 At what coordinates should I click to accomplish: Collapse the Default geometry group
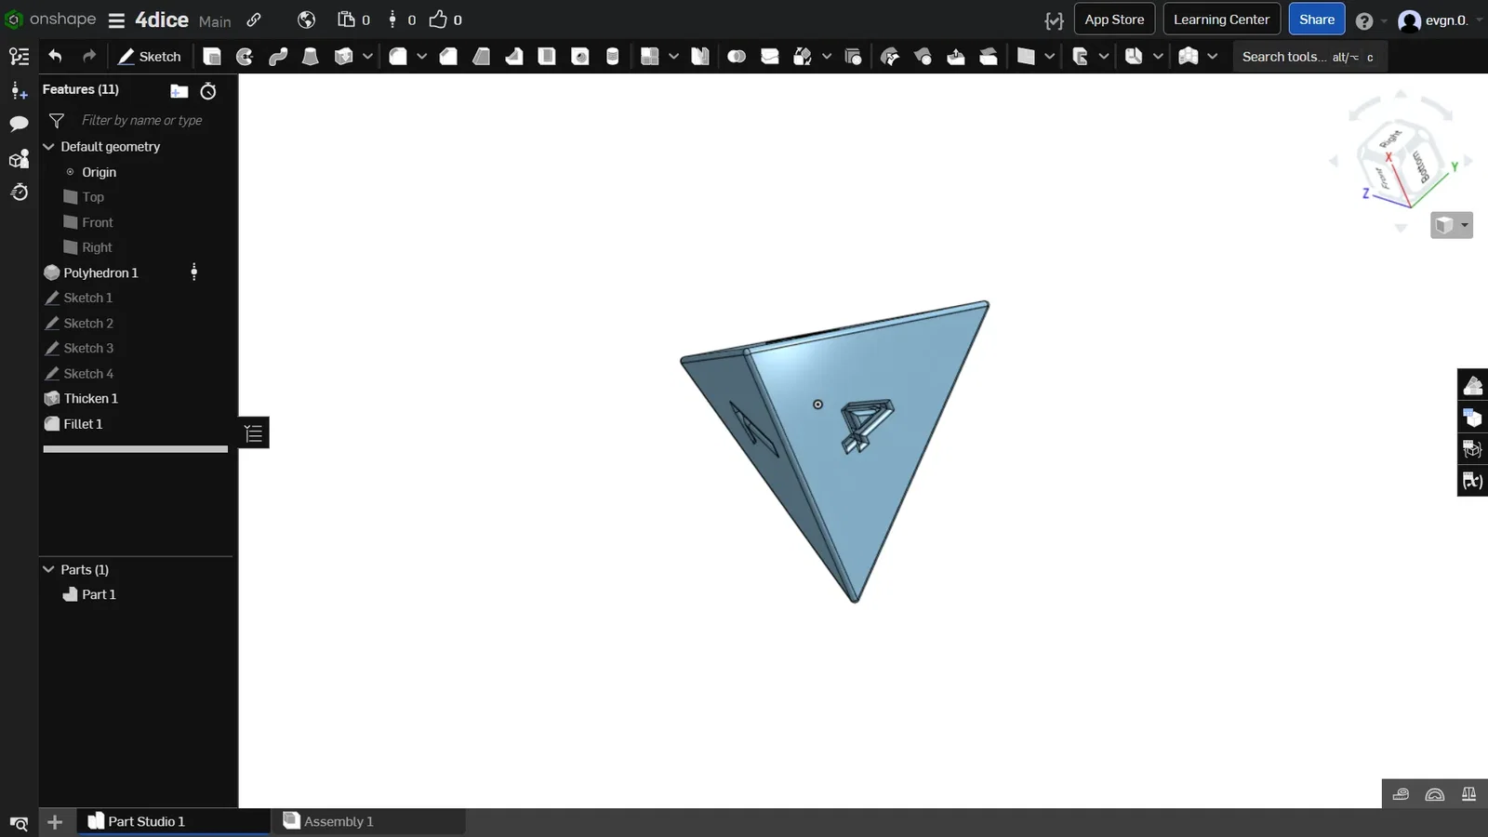(48, 147)
